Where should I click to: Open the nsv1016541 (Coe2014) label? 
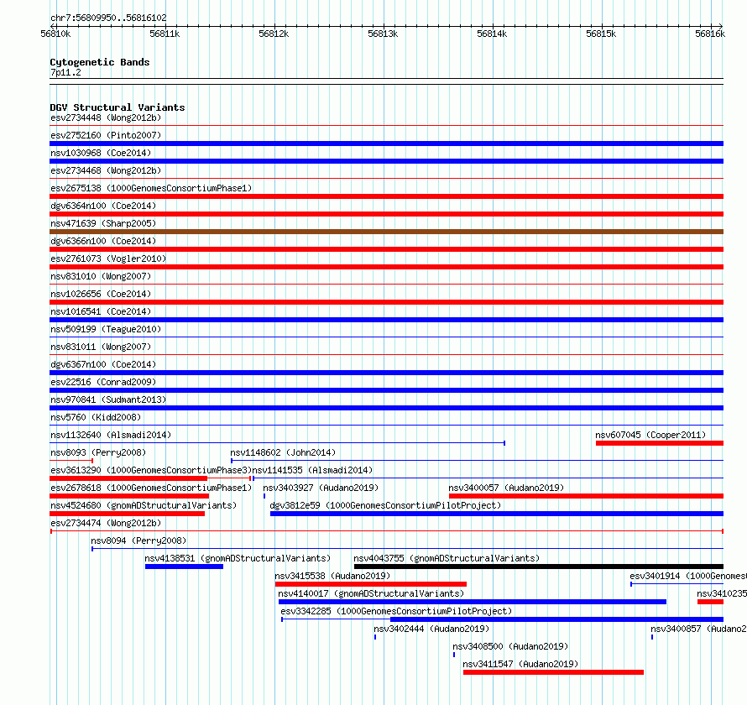coord(101,311)
